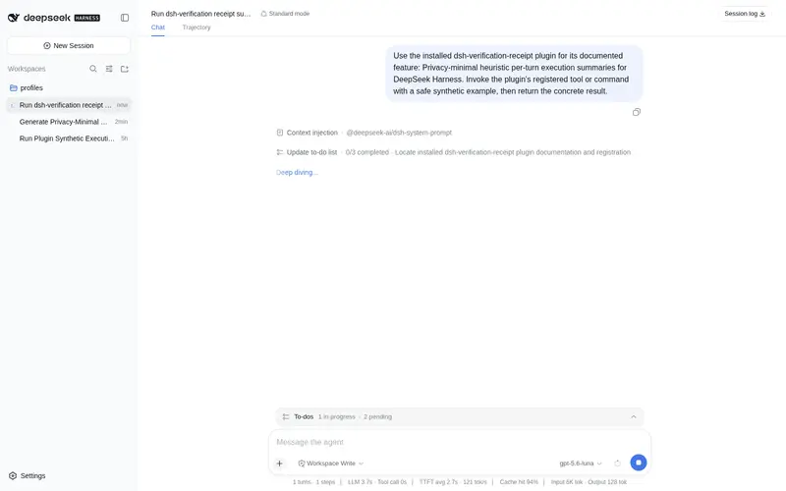Collapse the To-dos panel chevron
Screen dimensions: 786x491
(633, 416)
